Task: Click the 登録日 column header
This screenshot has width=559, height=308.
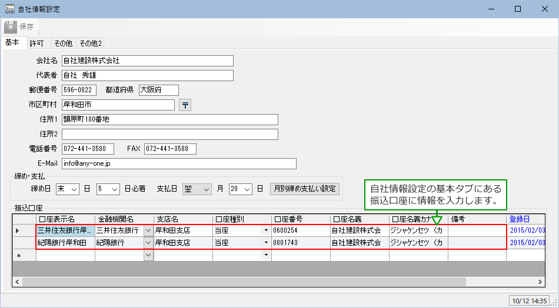Action: tap(520, 219)
